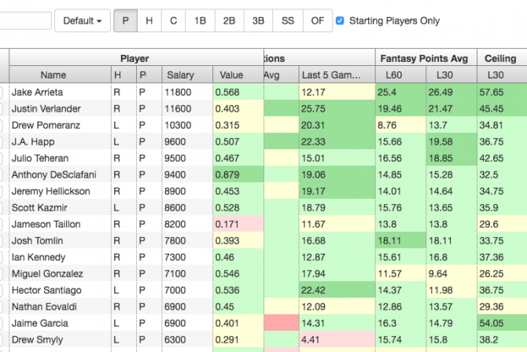Click Ceiling value 54.05
The height and width of the screenshot is (352, 527).
point(502,323)
